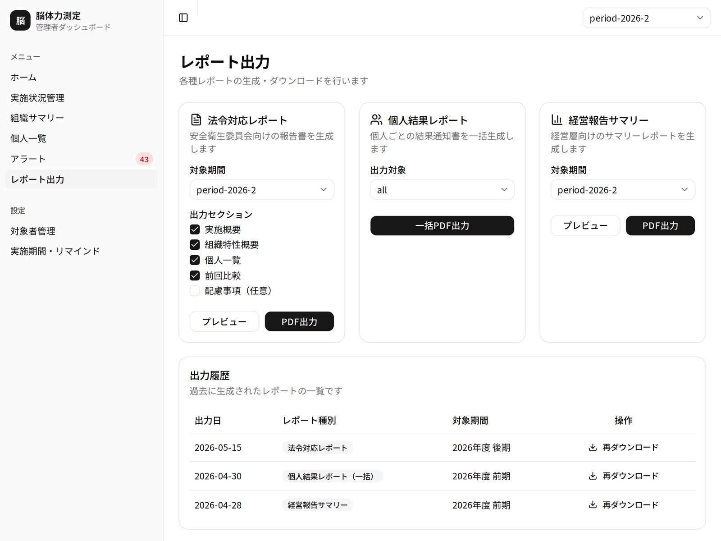
Task: Open the アラート menu item
Action: (82, 159)
